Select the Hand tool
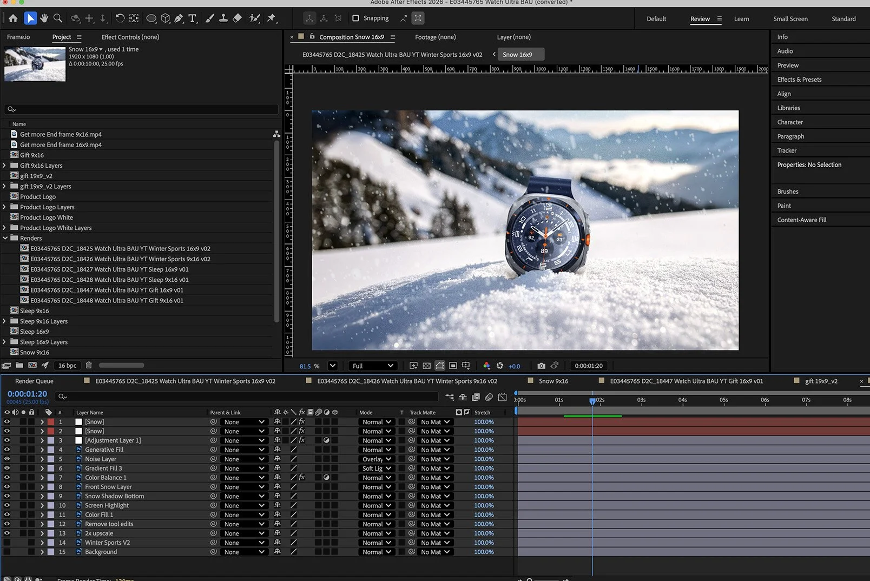870x581 pixels. tap(44, 18)
